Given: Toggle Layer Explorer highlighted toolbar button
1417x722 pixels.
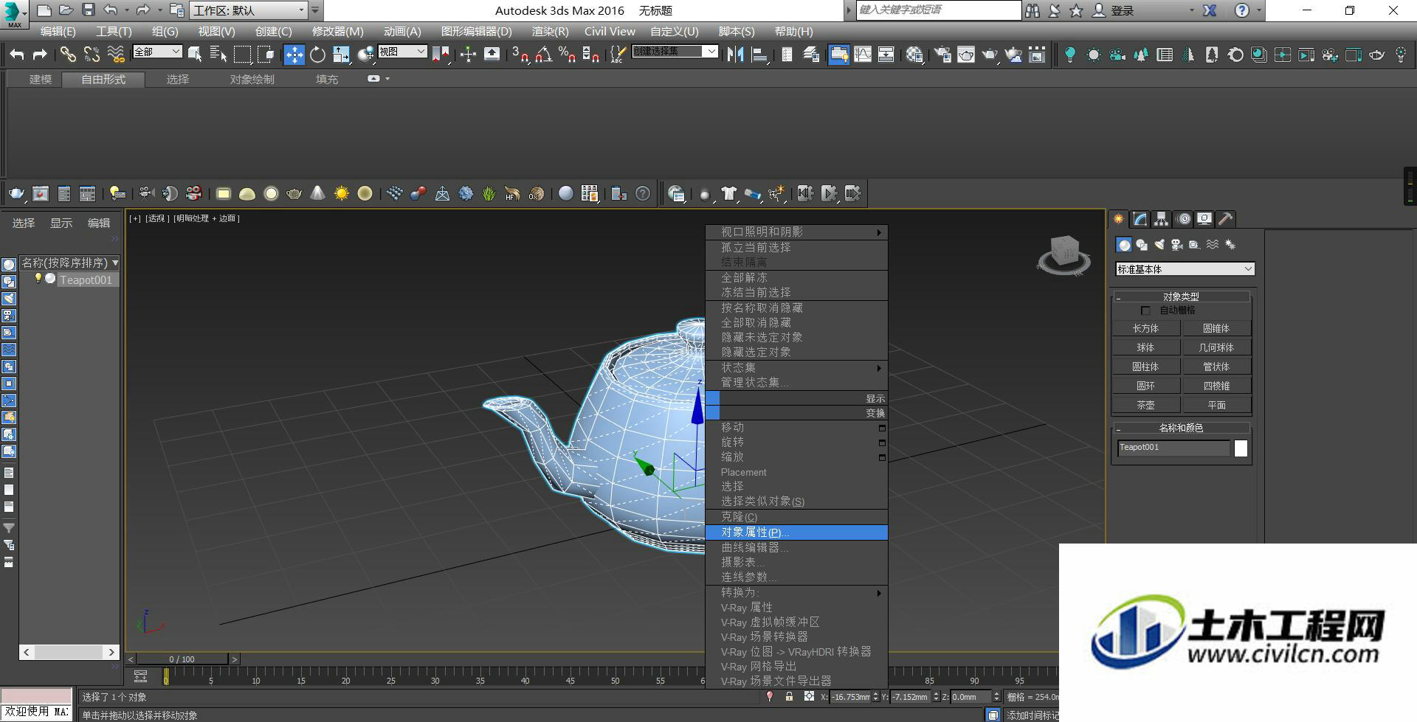Looking at the screenshot, I should (838, 54).
